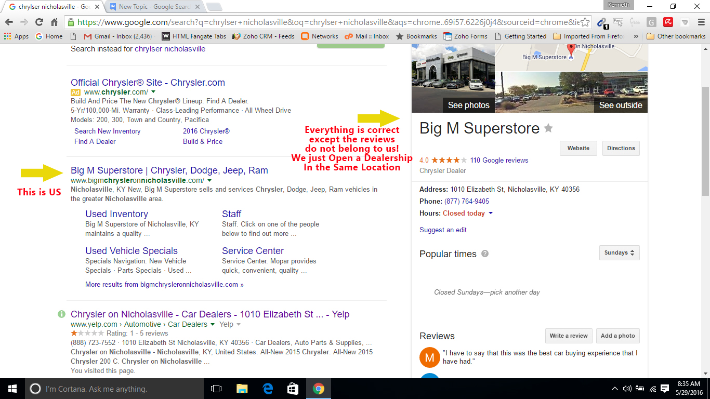The width and height of the screenshot is (710, 399).
Task: Close the chrylser nicholasville tab
Action: [x=98, y=7]
